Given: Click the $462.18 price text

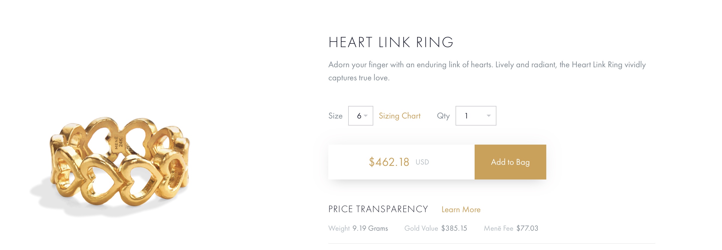Looking at the screenshot, I should [389, 162].
